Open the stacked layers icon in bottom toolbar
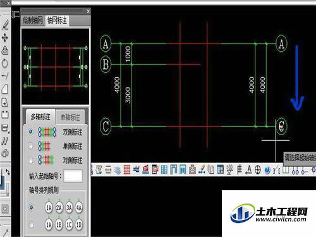The image size is (316, 237). (118, 170)
